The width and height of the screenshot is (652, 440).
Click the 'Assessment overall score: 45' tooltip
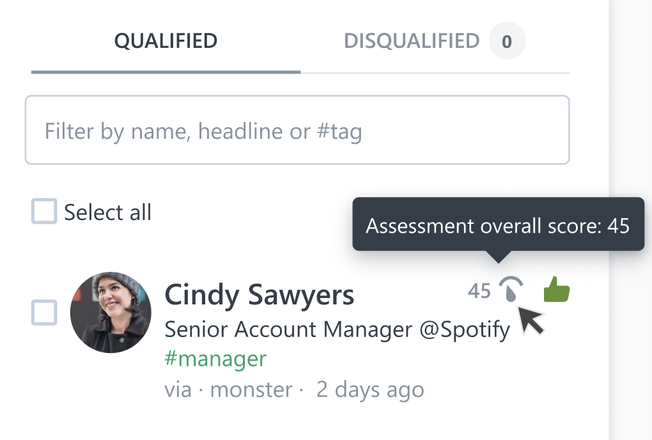498,224
